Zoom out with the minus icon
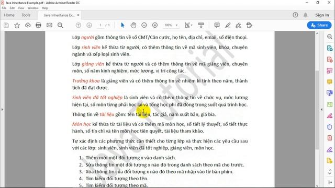The width and height of the screenshot is (335, 188). [x=144, y=25]
